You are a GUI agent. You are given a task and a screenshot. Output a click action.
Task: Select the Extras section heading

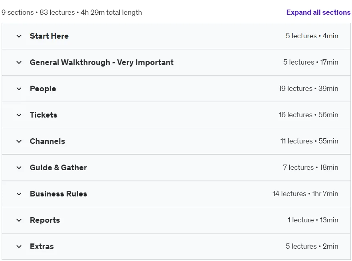(x=42, y=246)
